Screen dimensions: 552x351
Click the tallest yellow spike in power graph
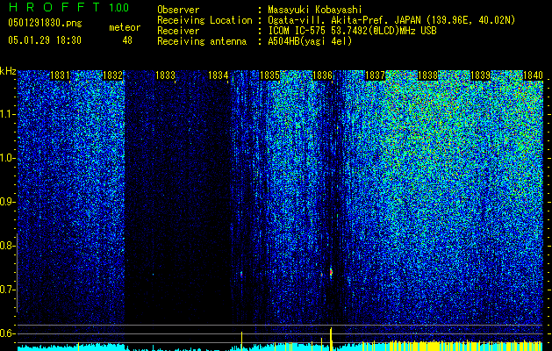coord(331,339)
